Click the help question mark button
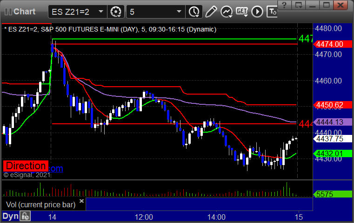This screenshot has width=354, height=223. tap(284, 5)
